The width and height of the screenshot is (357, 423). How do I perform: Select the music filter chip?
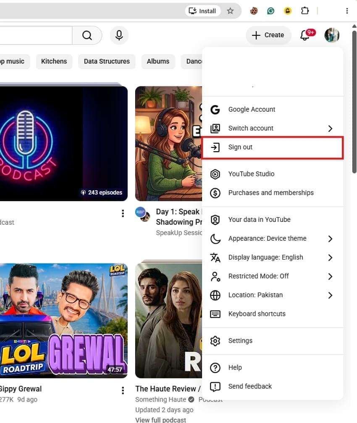[13, 61]
